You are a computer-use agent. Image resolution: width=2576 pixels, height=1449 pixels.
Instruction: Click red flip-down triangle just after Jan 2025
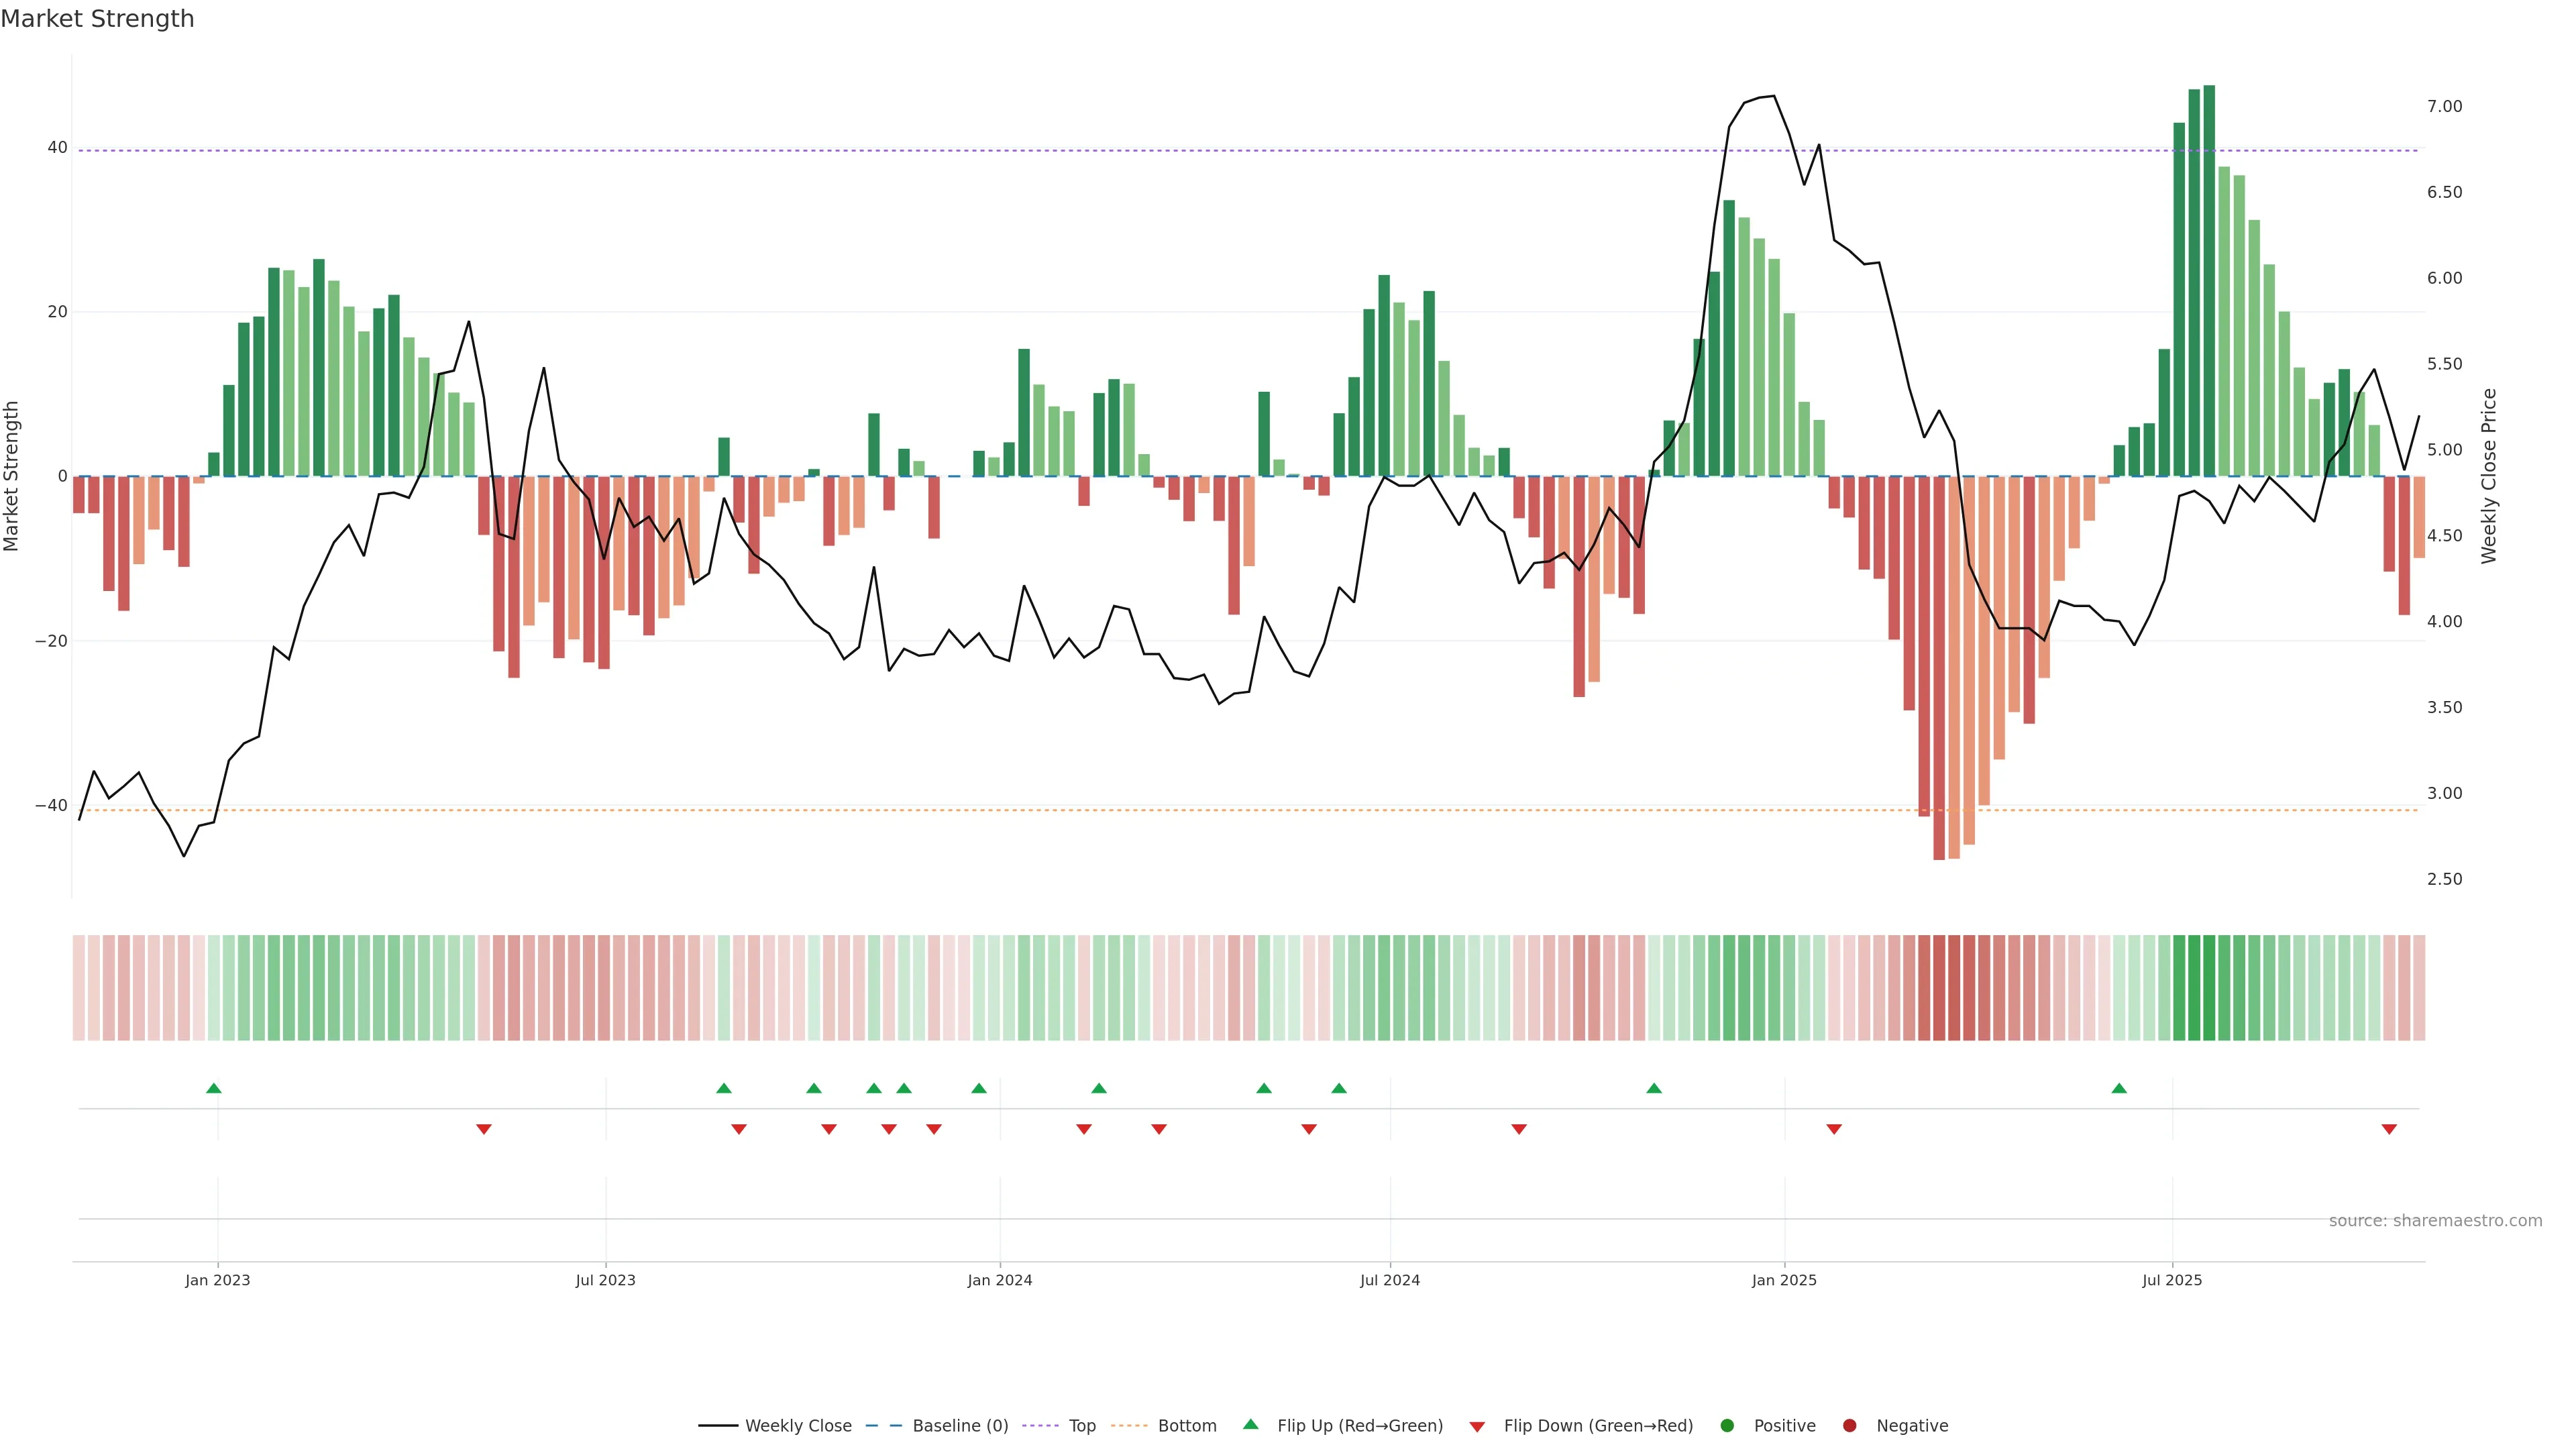point(1834,1129)
